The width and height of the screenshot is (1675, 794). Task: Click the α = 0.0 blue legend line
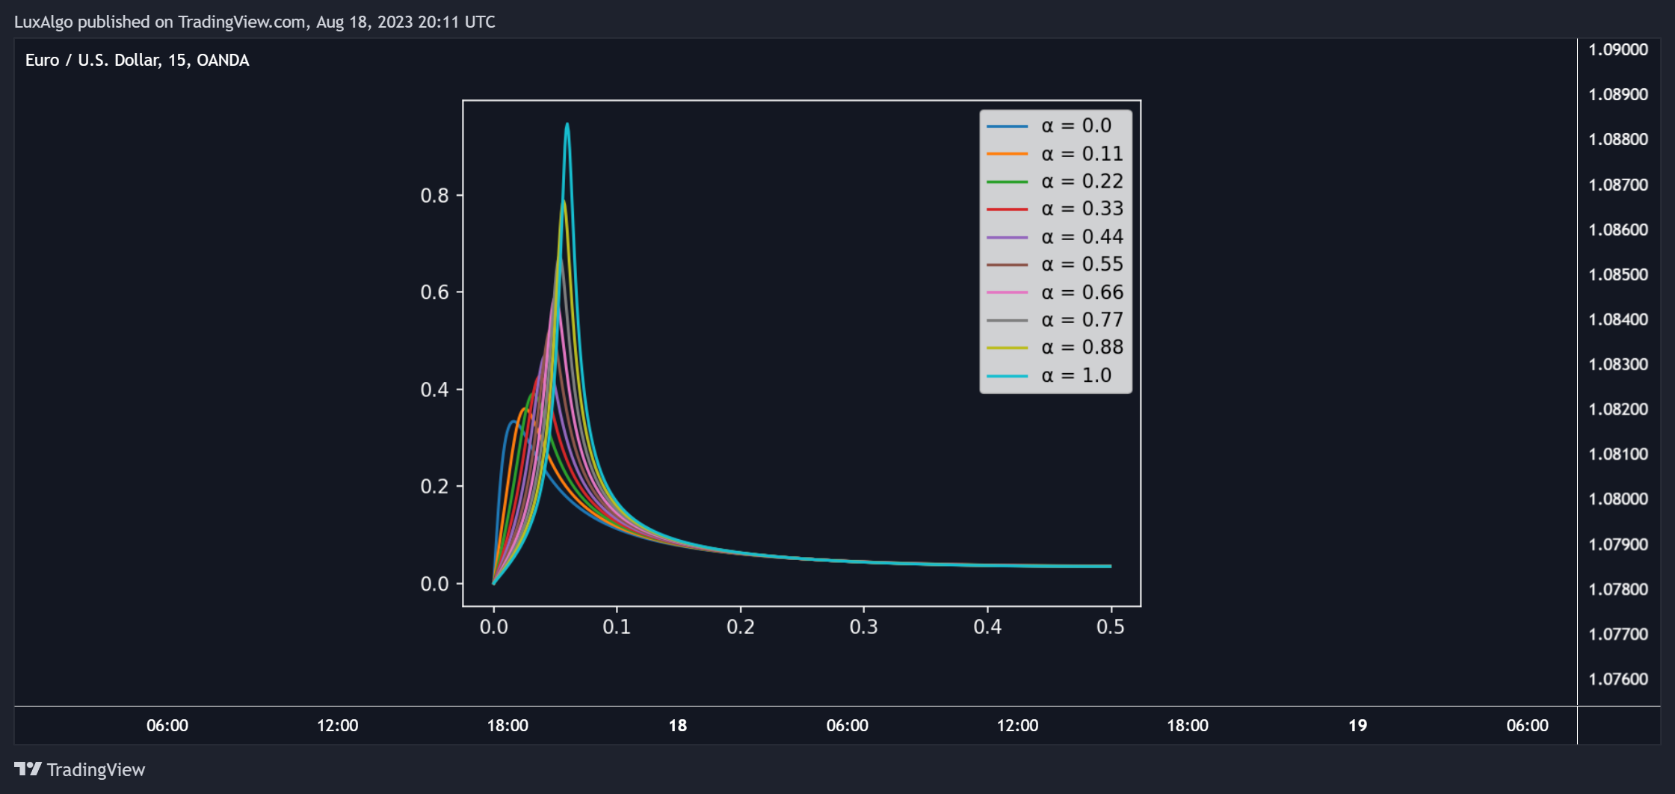pos(1007,126)
